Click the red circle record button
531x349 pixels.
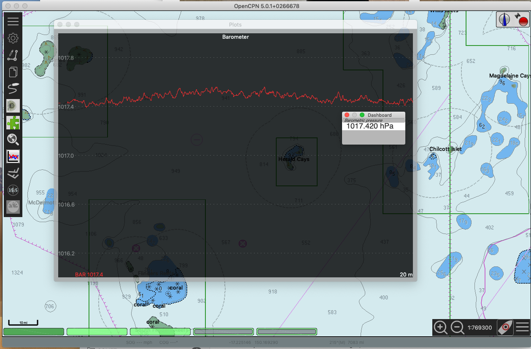(x=523, y=21)
